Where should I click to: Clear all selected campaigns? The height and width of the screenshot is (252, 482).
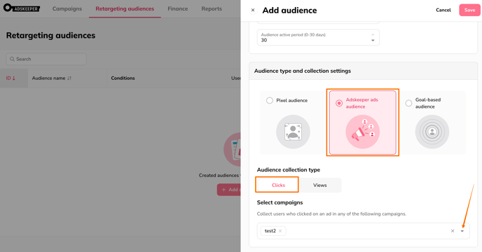[x=453, y=231]
